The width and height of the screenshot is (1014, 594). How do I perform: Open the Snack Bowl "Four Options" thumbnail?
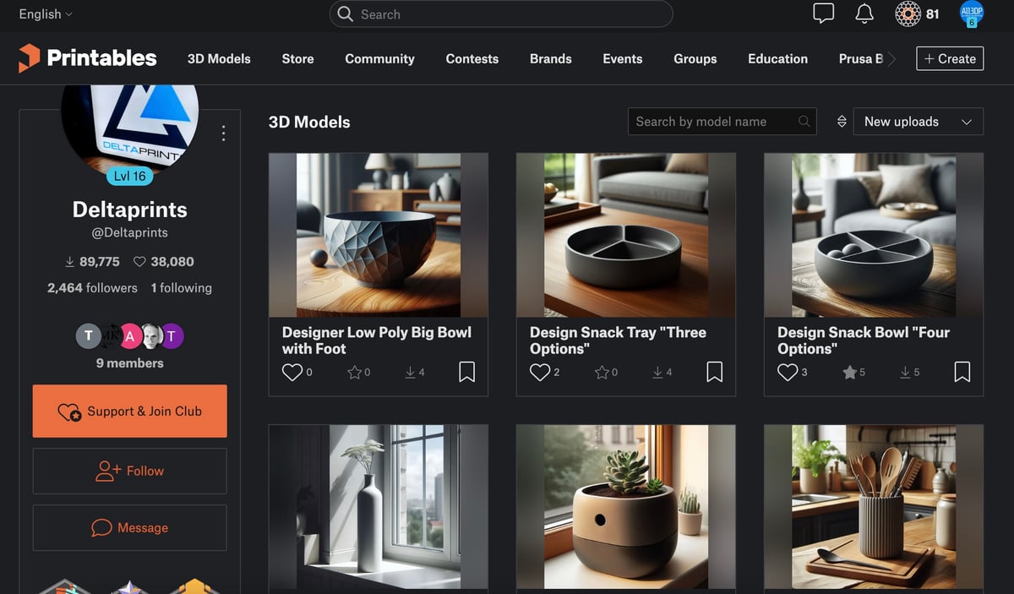873,235
